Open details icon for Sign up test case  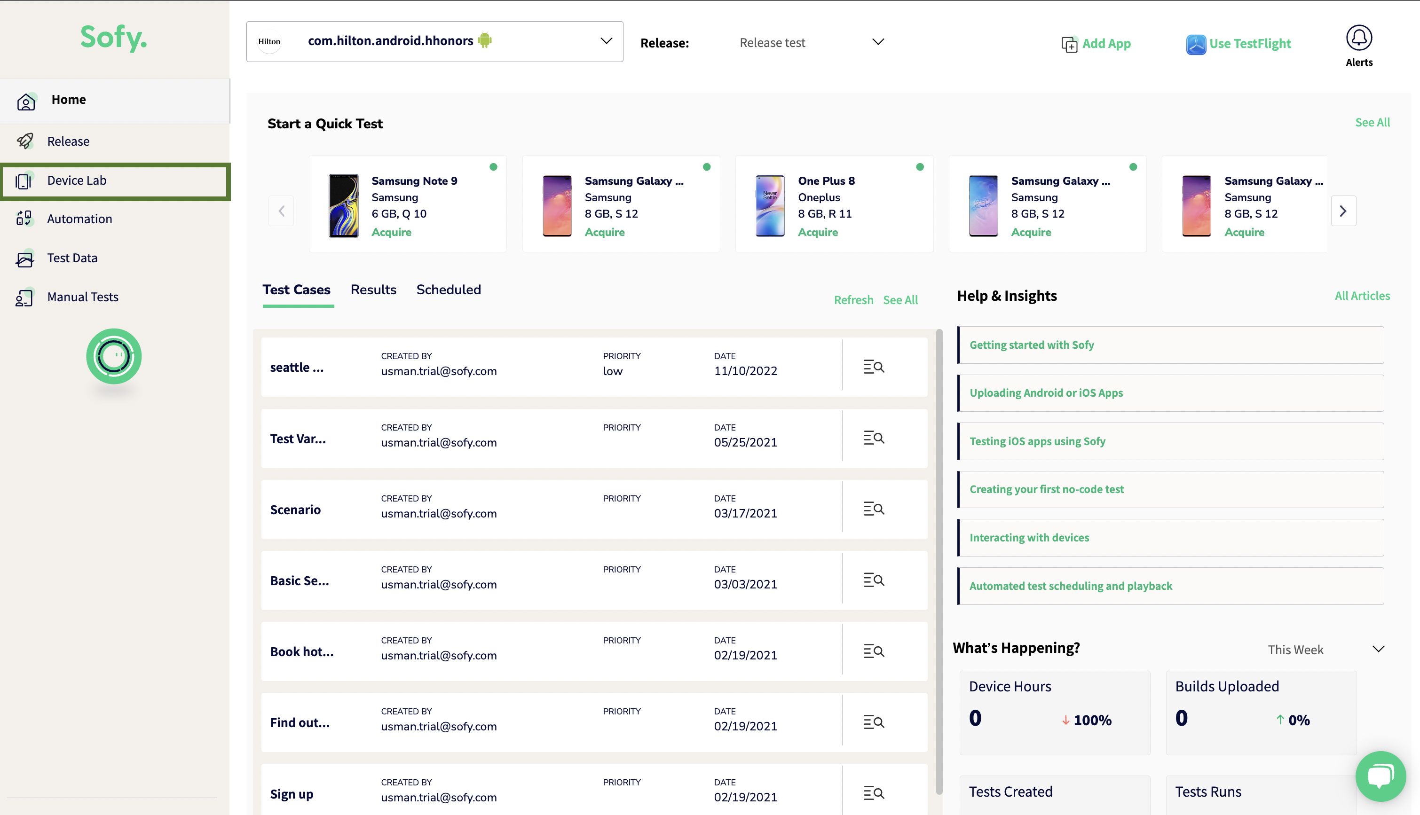coord(874,793)
